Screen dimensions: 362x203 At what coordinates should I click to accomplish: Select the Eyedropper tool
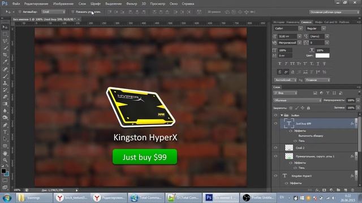(5, 62)
